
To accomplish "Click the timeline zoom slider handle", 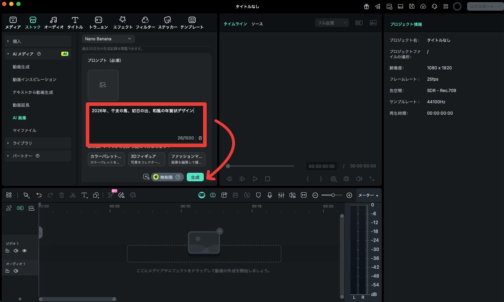I will point(333,195).
